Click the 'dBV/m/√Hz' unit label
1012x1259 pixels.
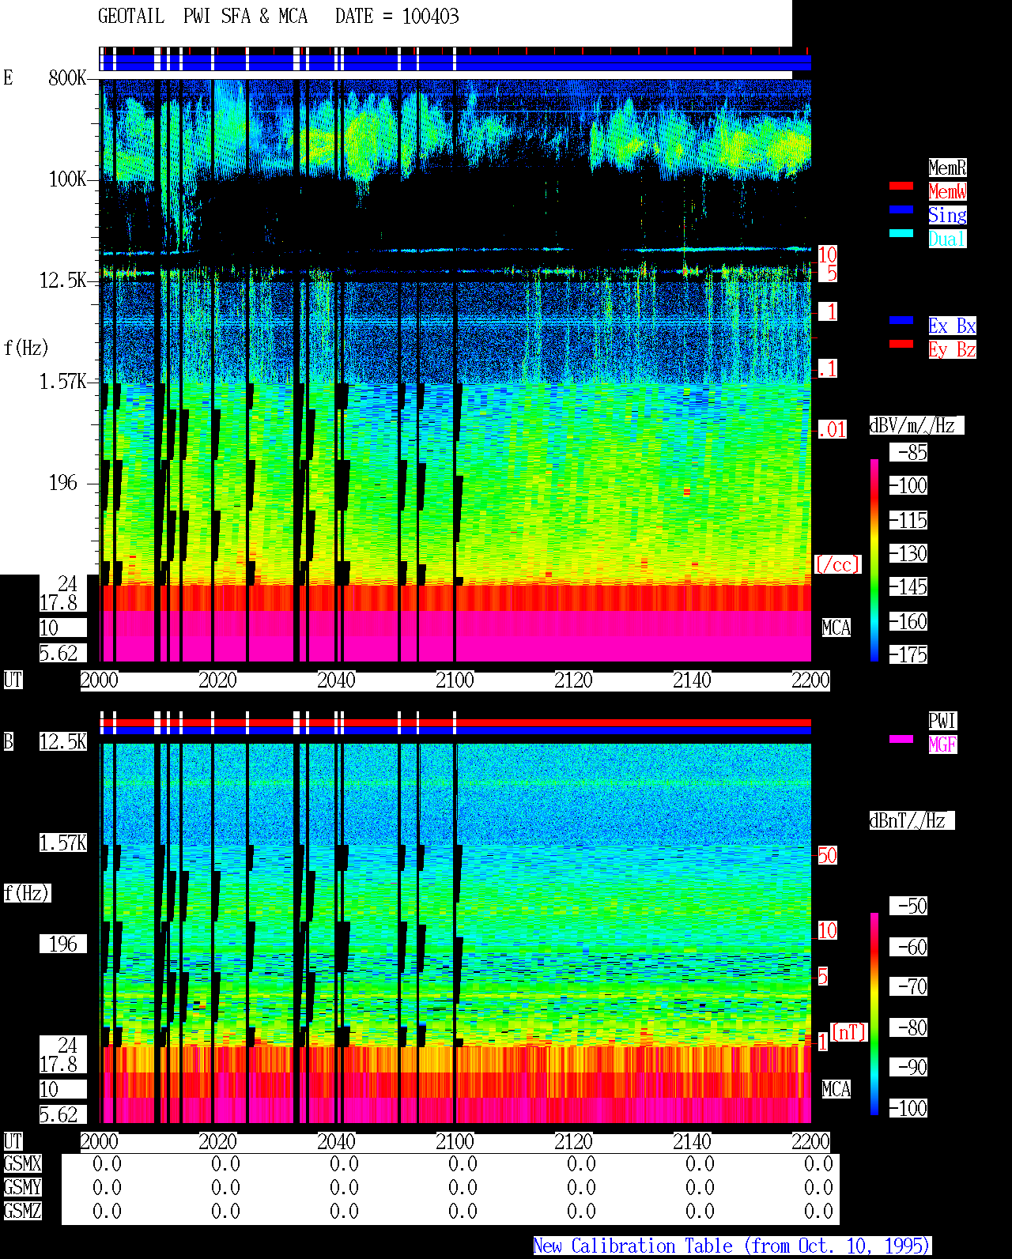pyautogui.click(x=916, y=425)
